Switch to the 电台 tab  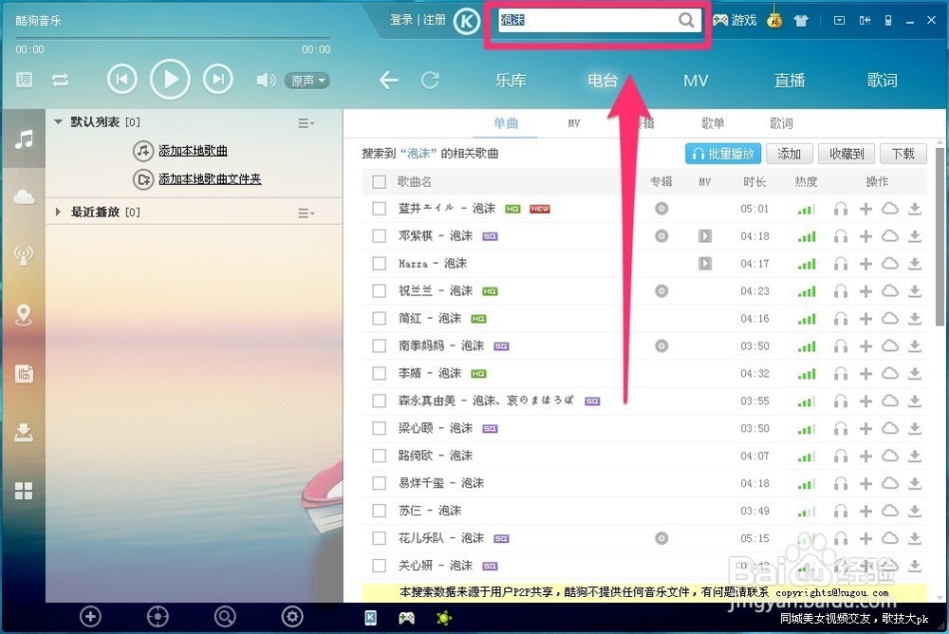click(x=602, y=80)
